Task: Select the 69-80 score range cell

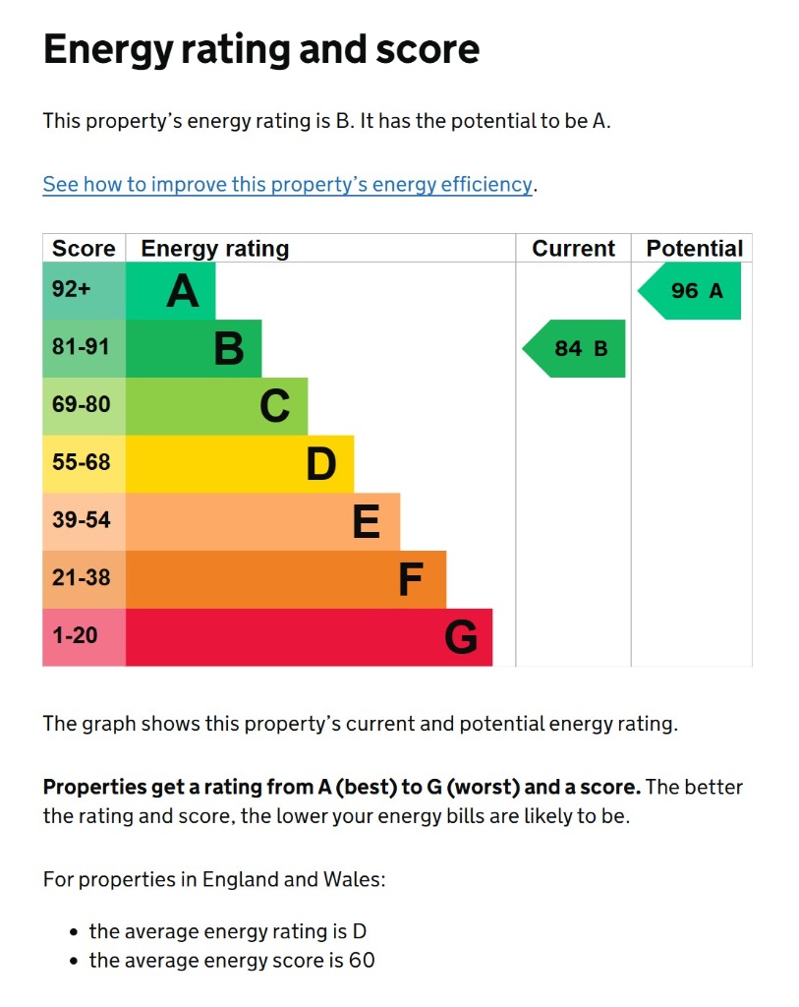Action: pyautogui.click(x=85, y=405)
